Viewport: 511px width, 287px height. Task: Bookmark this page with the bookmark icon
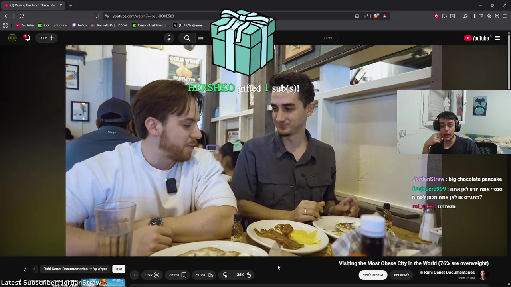point(96,16)
